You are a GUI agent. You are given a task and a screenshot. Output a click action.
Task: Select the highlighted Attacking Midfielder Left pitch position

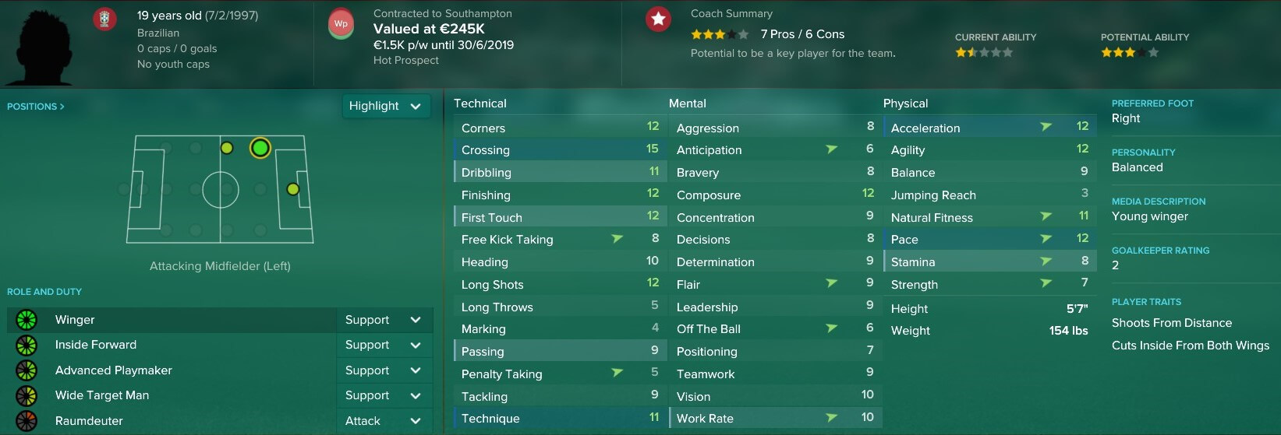coord(260,148)
